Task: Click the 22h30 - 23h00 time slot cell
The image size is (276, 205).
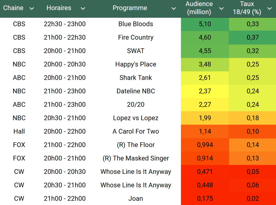Action: point(65,24)
